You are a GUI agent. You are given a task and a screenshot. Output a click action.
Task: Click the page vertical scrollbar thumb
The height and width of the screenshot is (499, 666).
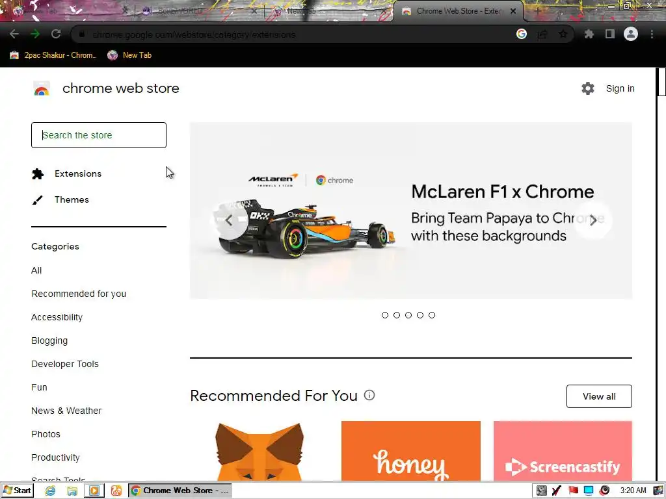661,82
